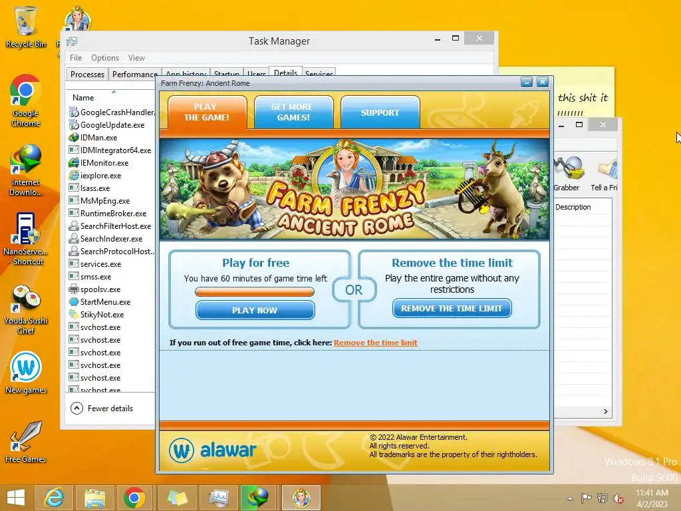The width and height of the screenshot is (681, 511).
Task: Select spoolsv.exe process row
Action: tap(112, 289)
